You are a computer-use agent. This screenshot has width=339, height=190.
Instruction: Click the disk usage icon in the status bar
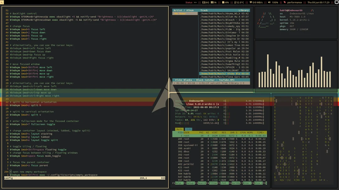click(x=204, y=2)
